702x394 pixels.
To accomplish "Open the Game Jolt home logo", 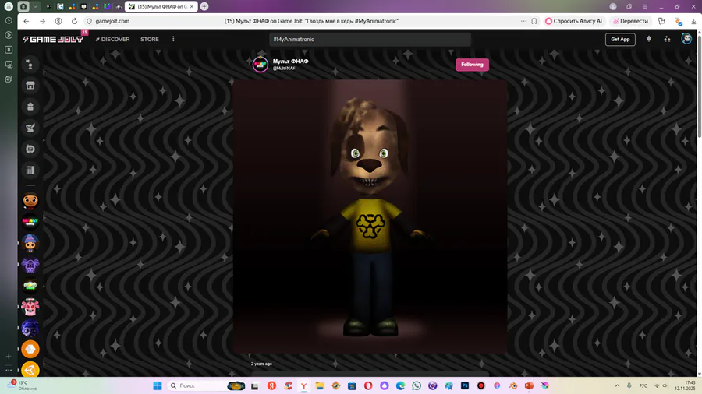I will [53, 39].
